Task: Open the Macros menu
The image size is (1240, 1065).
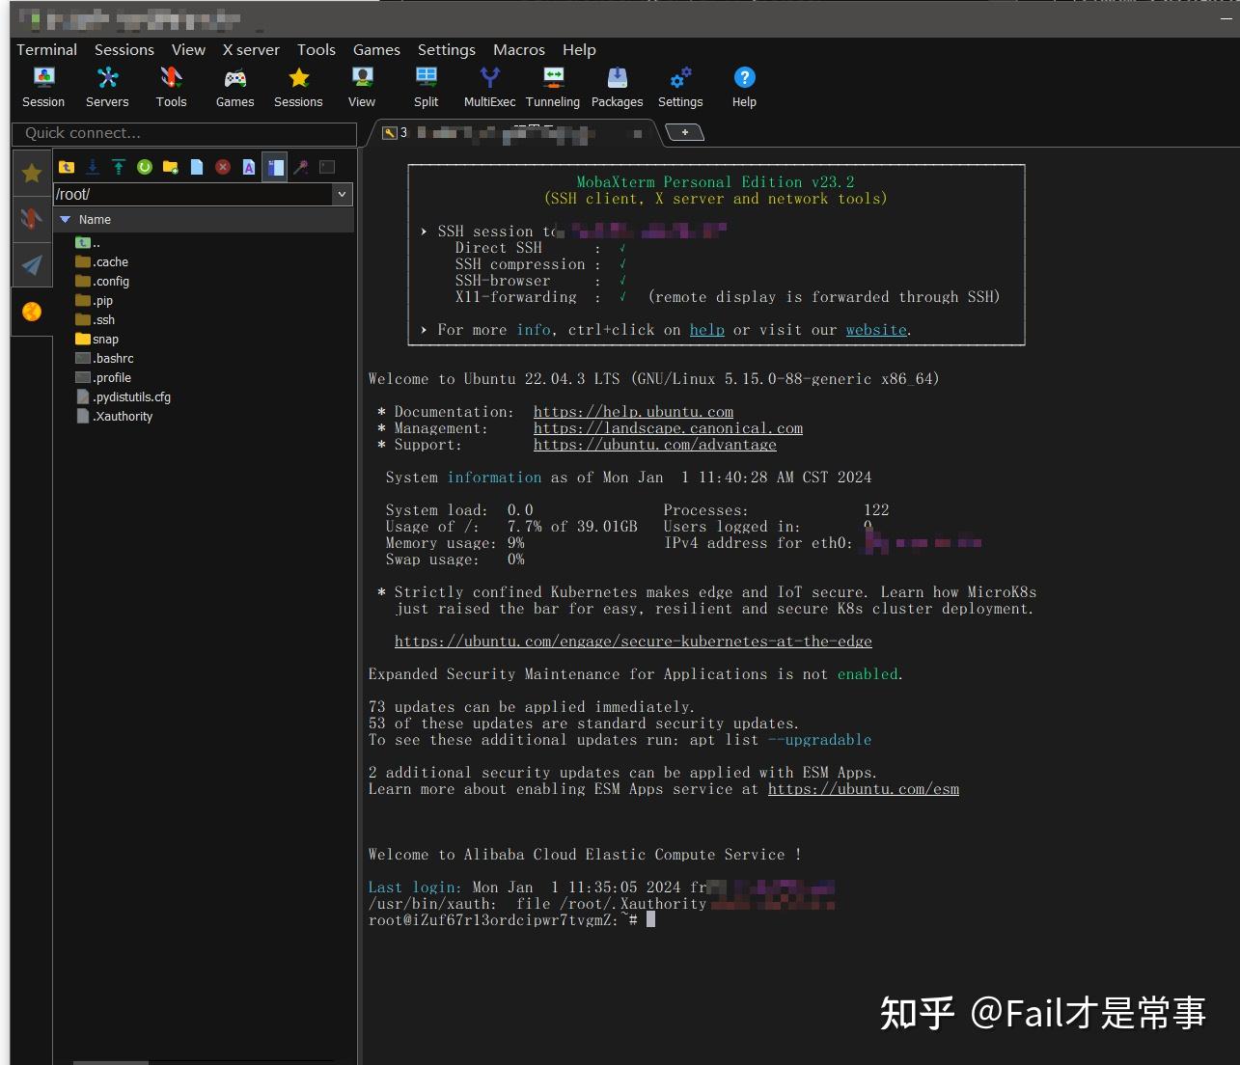Action: pos(519,49)
